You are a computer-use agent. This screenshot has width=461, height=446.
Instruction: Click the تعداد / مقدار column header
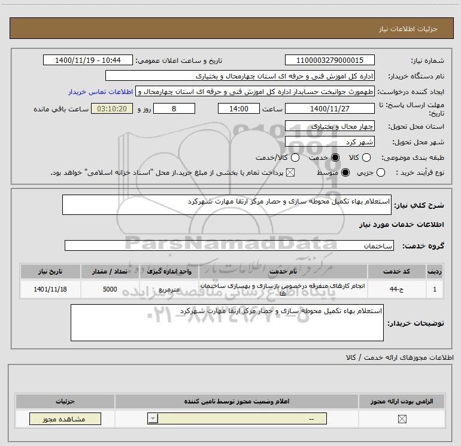pos(110,271)
